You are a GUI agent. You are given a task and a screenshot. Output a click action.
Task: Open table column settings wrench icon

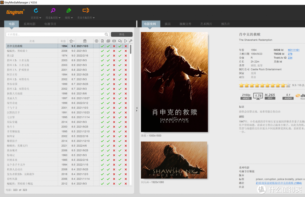point(130,41)
